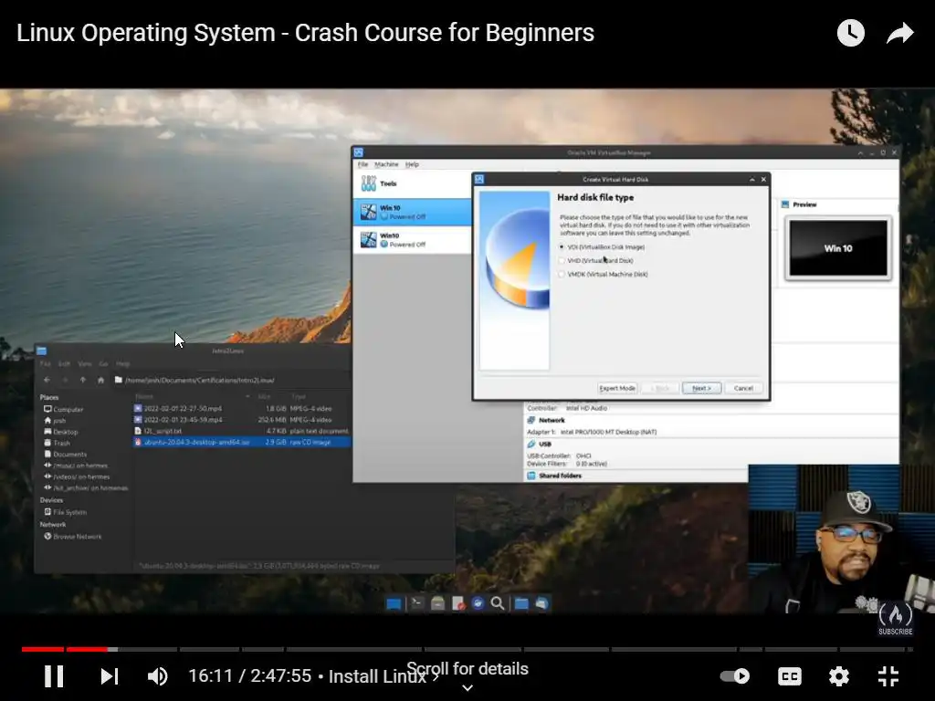Select the 2022-02-01 23-45-59.mp4 file

[x=241, y=420]
